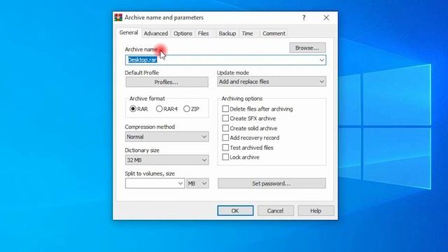Click the 'Archive name and parameters' title text
448x252 pixels.
pyautogui.click(x=164, y=17)
